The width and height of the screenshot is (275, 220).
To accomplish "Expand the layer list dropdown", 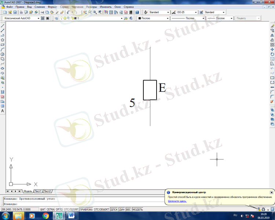I will click(x=121, y=18).
